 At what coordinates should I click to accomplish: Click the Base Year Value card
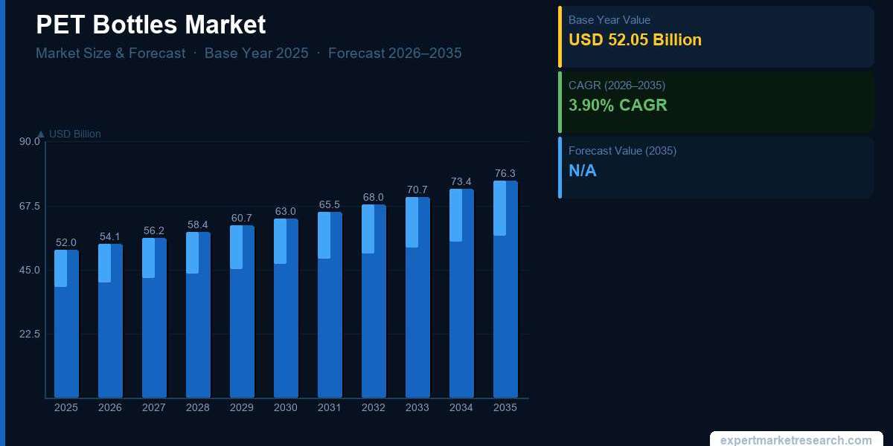point(716,36)
